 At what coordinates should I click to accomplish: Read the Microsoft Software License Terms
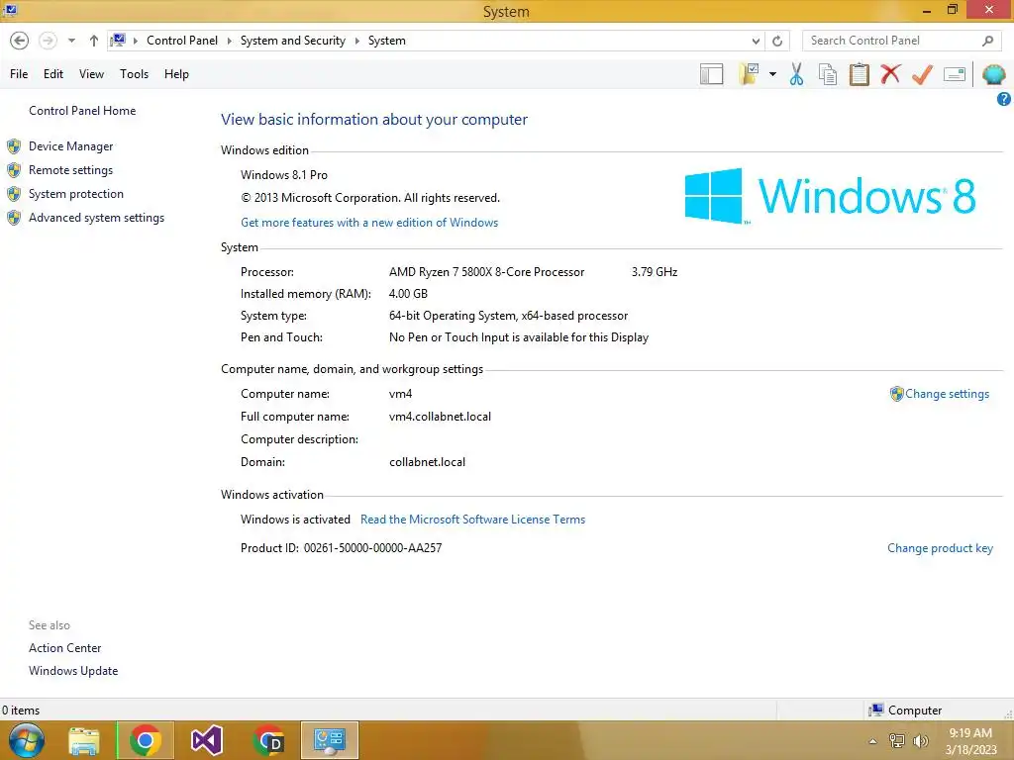472,520
